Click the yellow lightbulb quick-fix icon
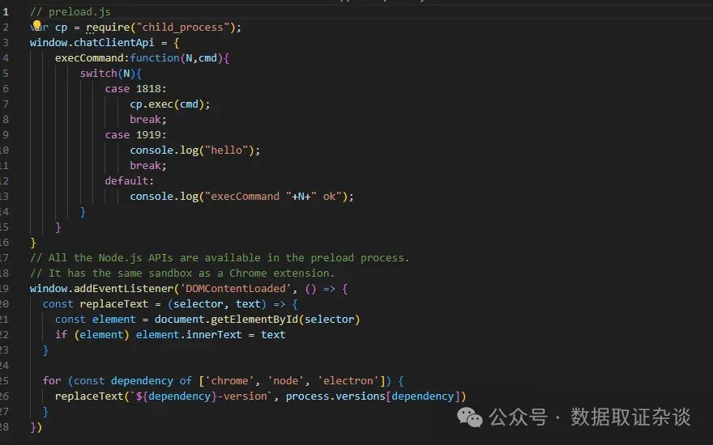Screen dimensions: 713x445 click(x=36, y=26)
